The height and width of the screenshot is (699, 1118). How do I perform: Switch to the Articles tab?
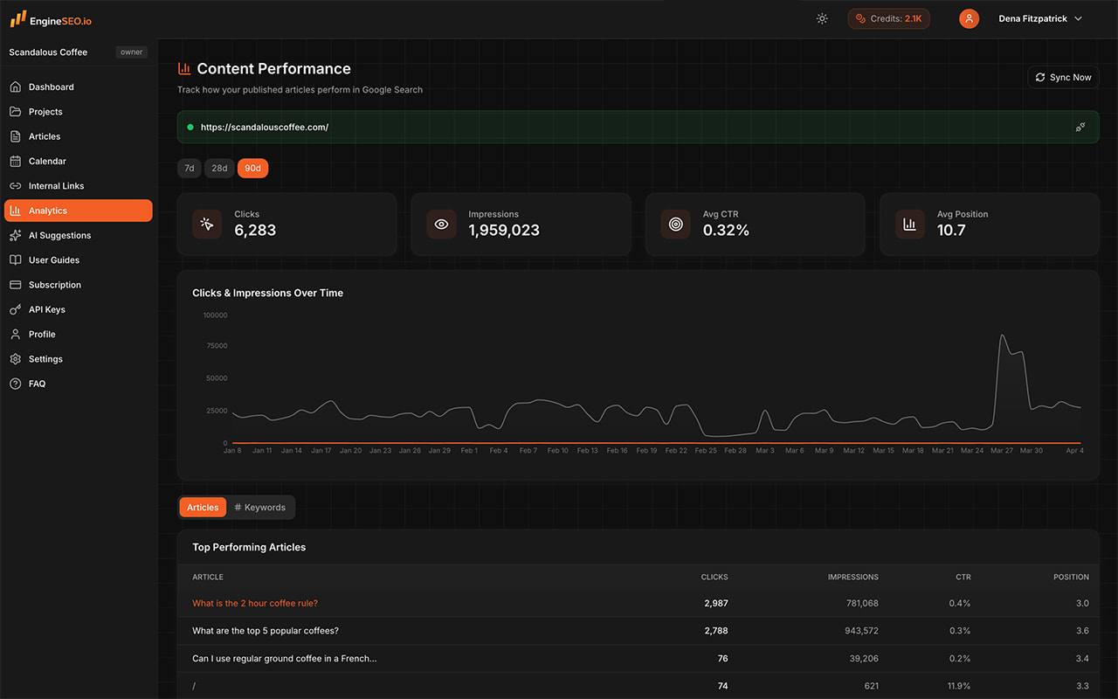pos(203,508)
